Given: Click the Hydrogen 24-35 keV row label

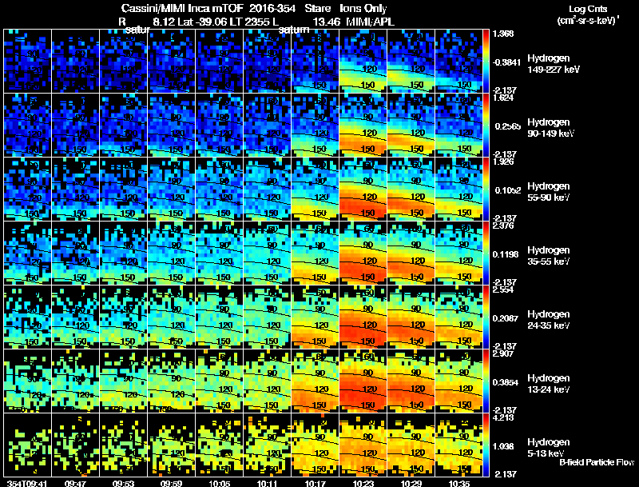Looking at the screenshot, I should click(x=548, y=320).
